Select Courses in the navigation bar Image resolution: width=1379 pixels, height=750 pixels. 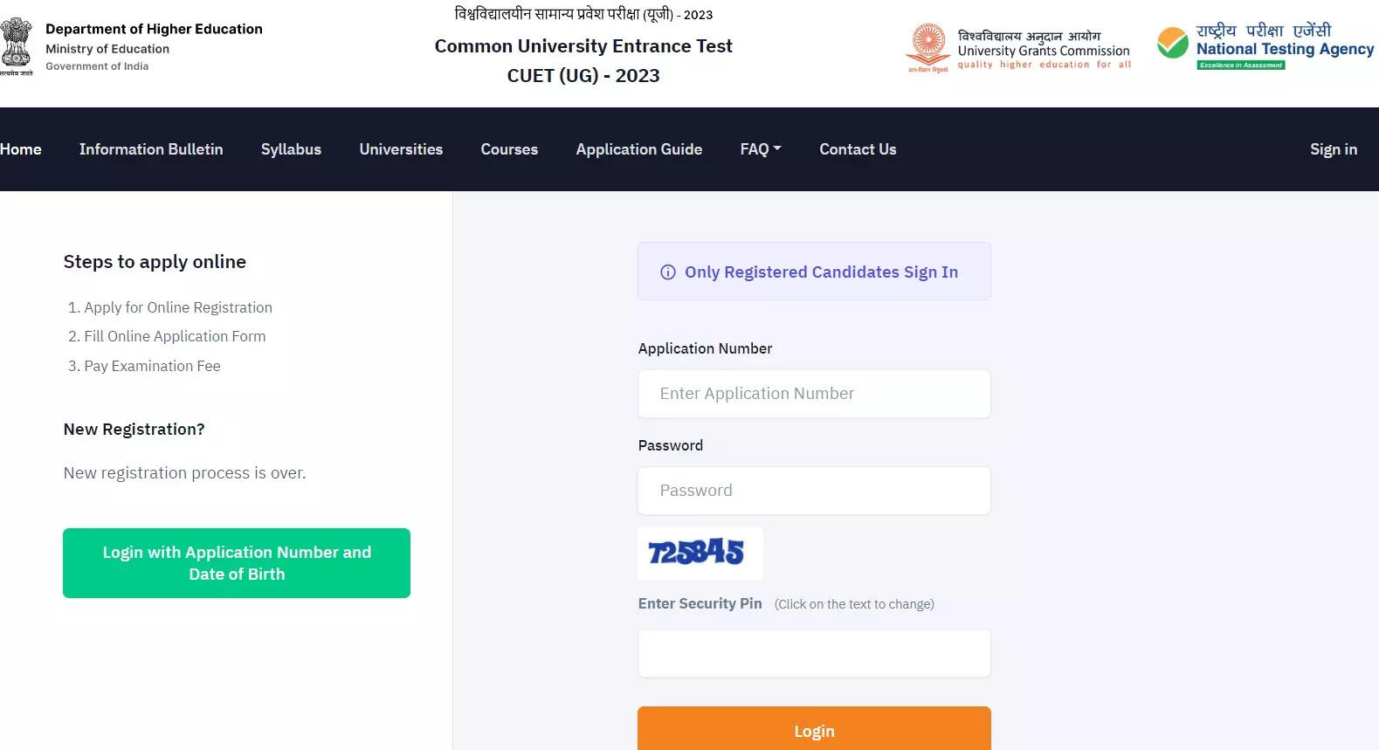click(x=509, y=149)
